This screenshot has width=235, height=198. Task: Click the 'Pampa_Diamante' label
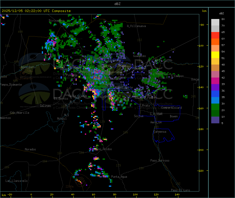11,85
